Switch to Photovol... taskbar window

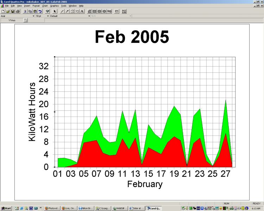pyautogui.click(x=52, y=209)
